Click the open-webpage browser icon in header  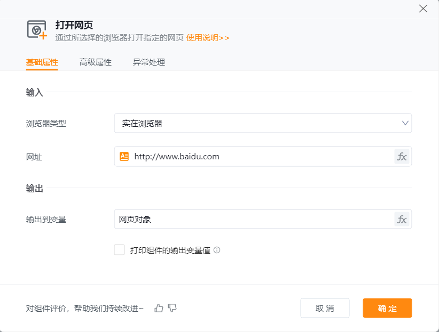click(37, 30)
